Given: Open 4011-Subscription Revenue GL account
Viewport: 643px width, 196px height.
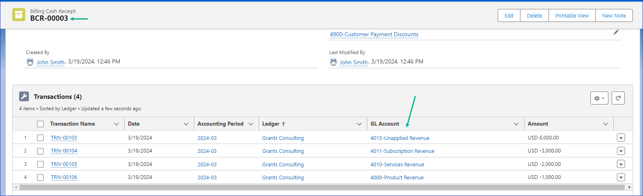Looking at the screenshot, I should 402,151.
